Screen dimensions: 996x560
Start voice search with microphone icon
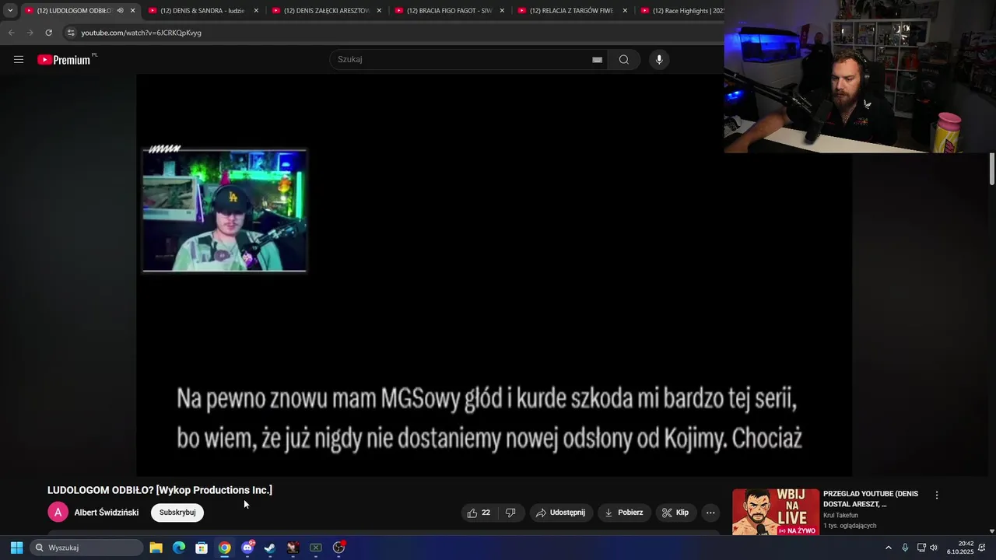click(x=659, y=59)
